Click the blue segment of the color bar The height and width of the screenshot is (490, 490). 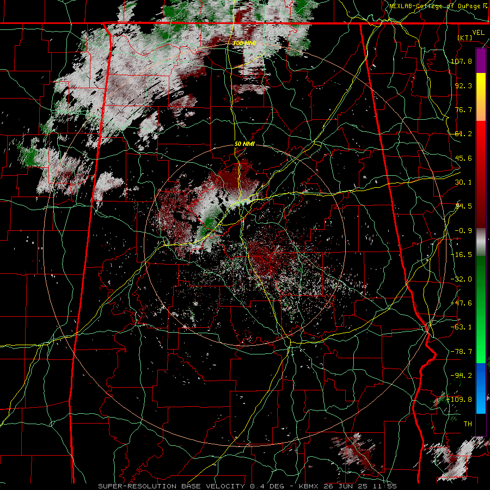pyautogui.click(x=481, y=388)
